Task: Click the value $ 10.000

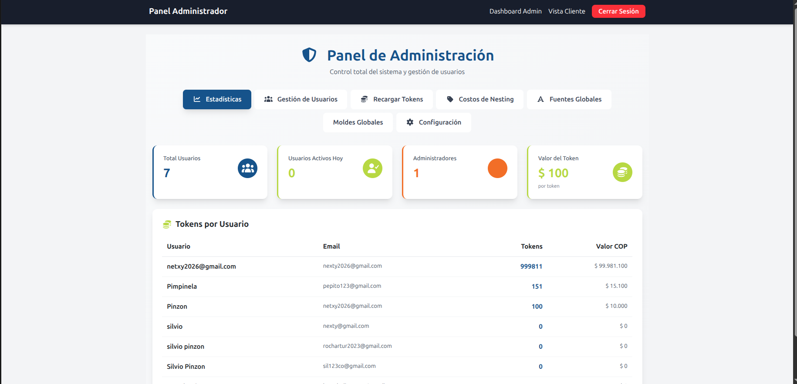Action: [x=616, y=306]
